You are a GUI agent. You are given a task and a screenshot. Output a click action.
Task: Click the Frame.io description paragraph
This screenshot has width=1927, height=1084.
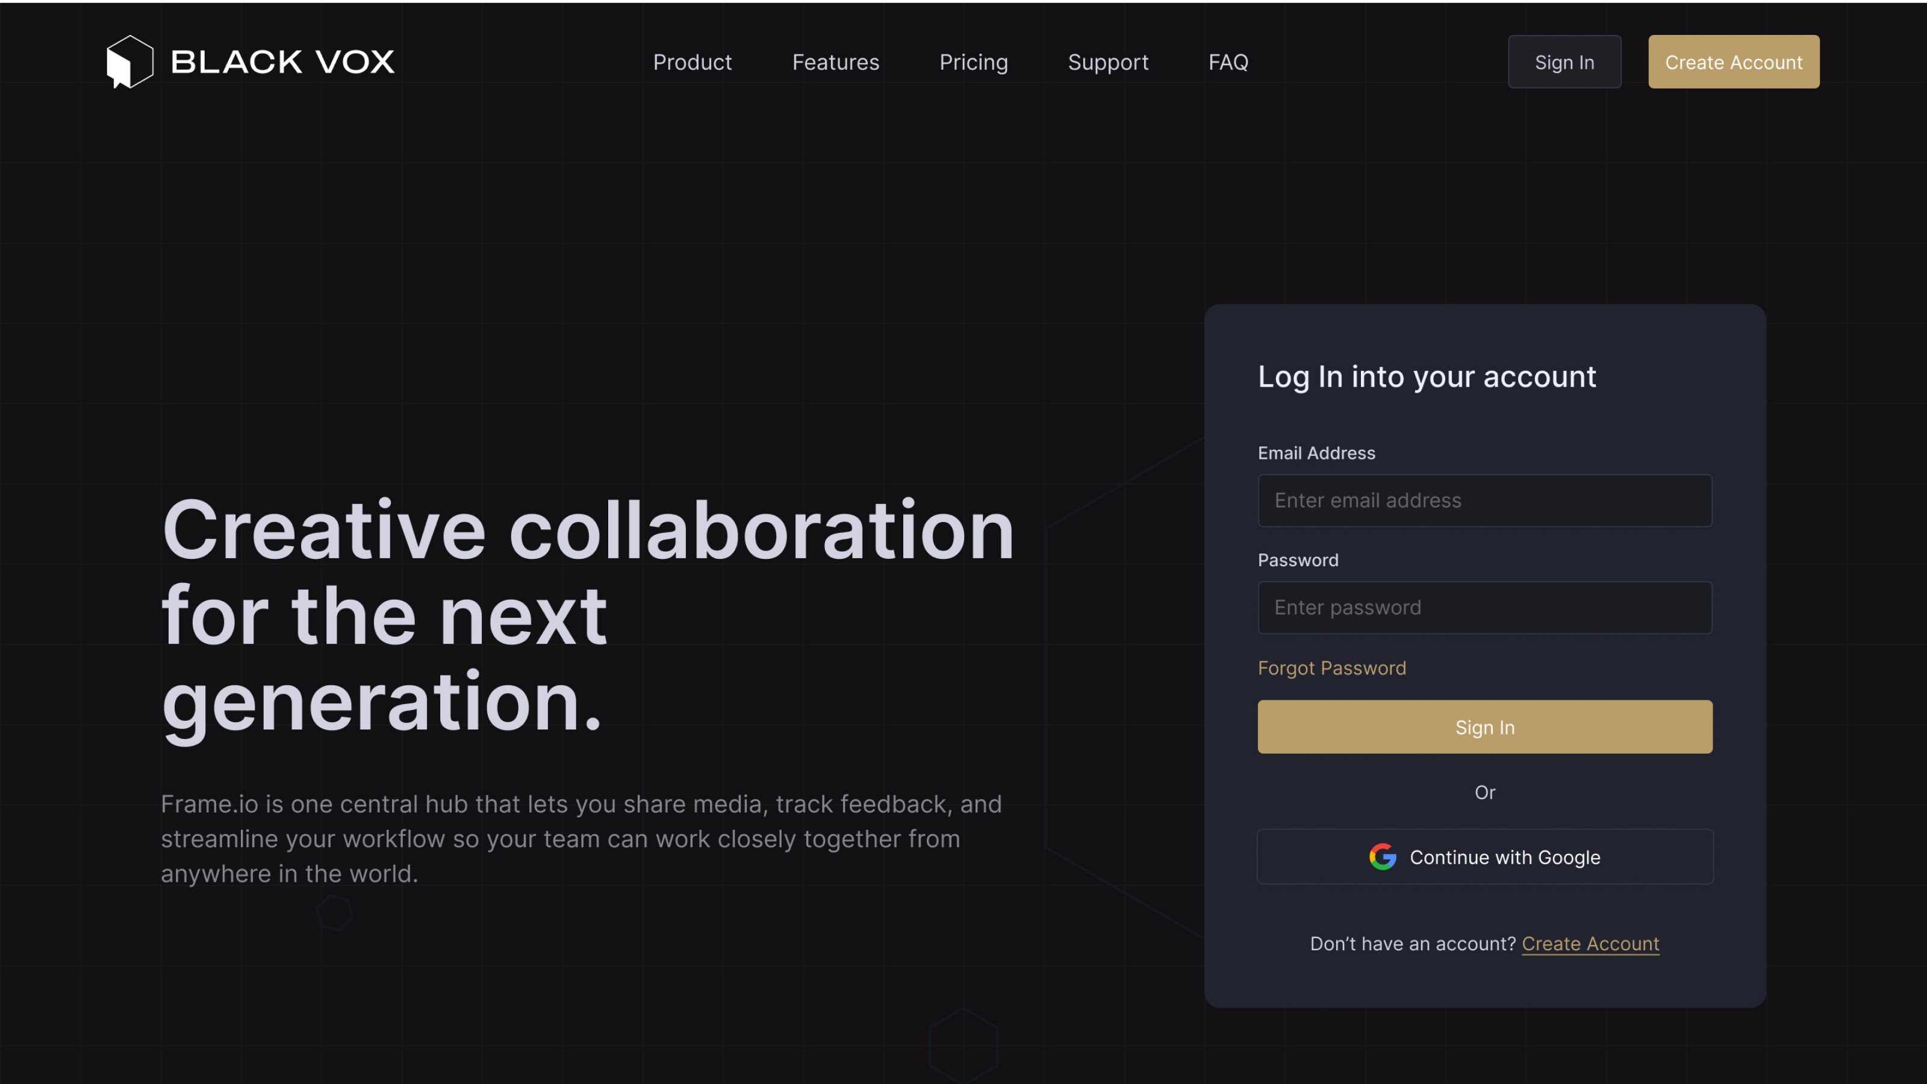pyautogui.click(x=581, y=839)
